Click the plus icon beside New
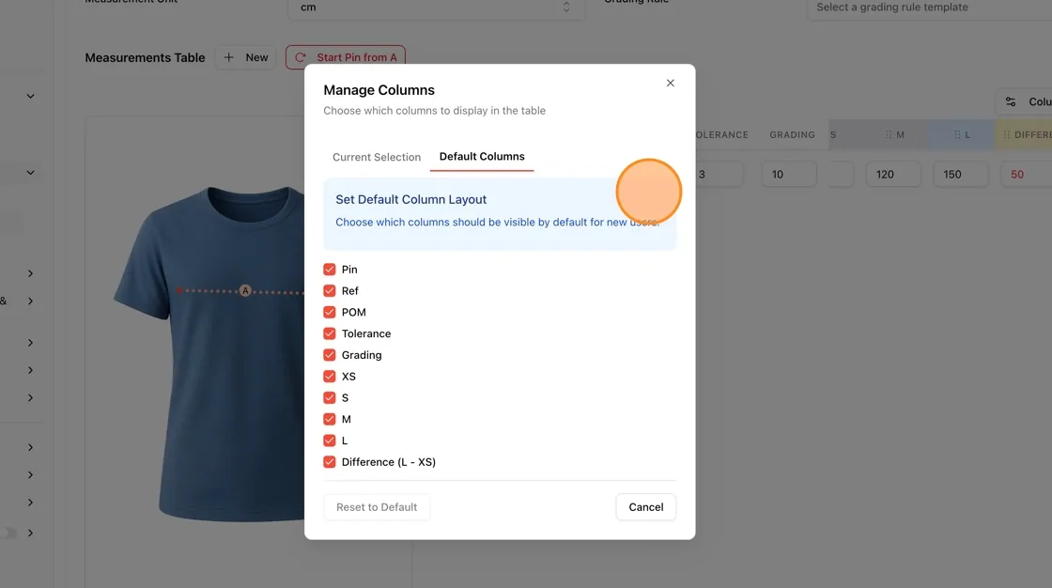The height and width of the screenshot is (588, 1052). (x=229, y=57)
